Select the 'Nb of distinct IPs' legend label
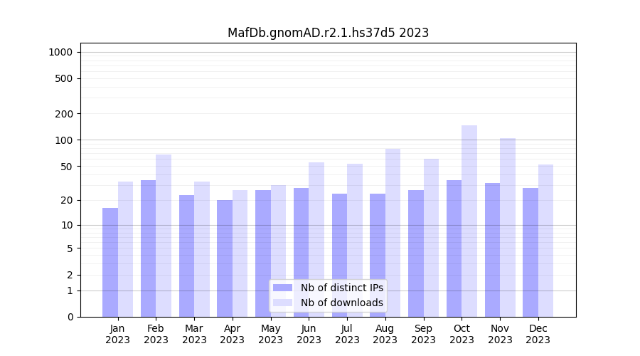This screenshot has height=356, width=640. tap(341, 288)
